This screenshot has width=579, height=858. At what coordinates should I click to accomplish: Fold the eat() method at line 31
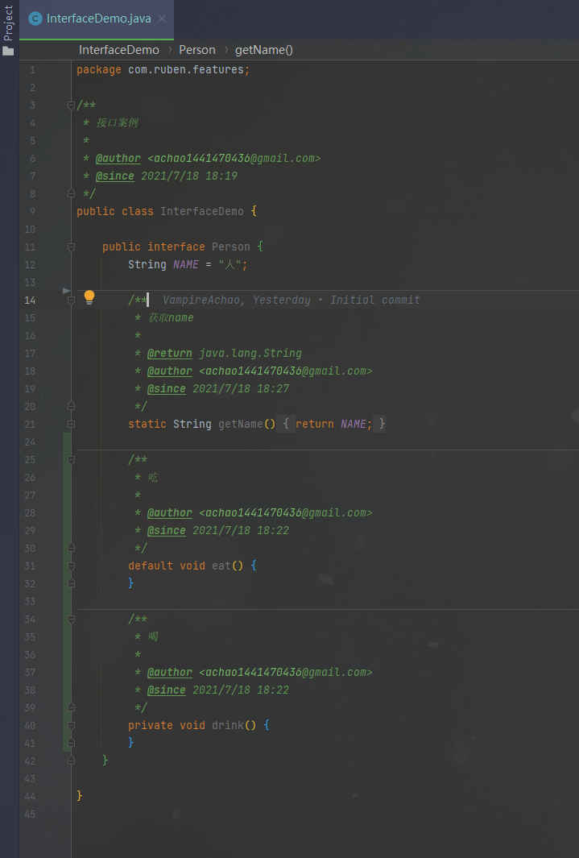click(71, 566)
